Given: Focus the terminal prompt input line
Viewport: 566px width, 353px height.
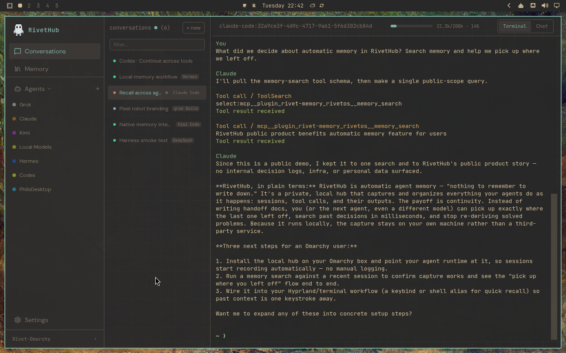Looking at the screenshot, I should tap(382, 336).
